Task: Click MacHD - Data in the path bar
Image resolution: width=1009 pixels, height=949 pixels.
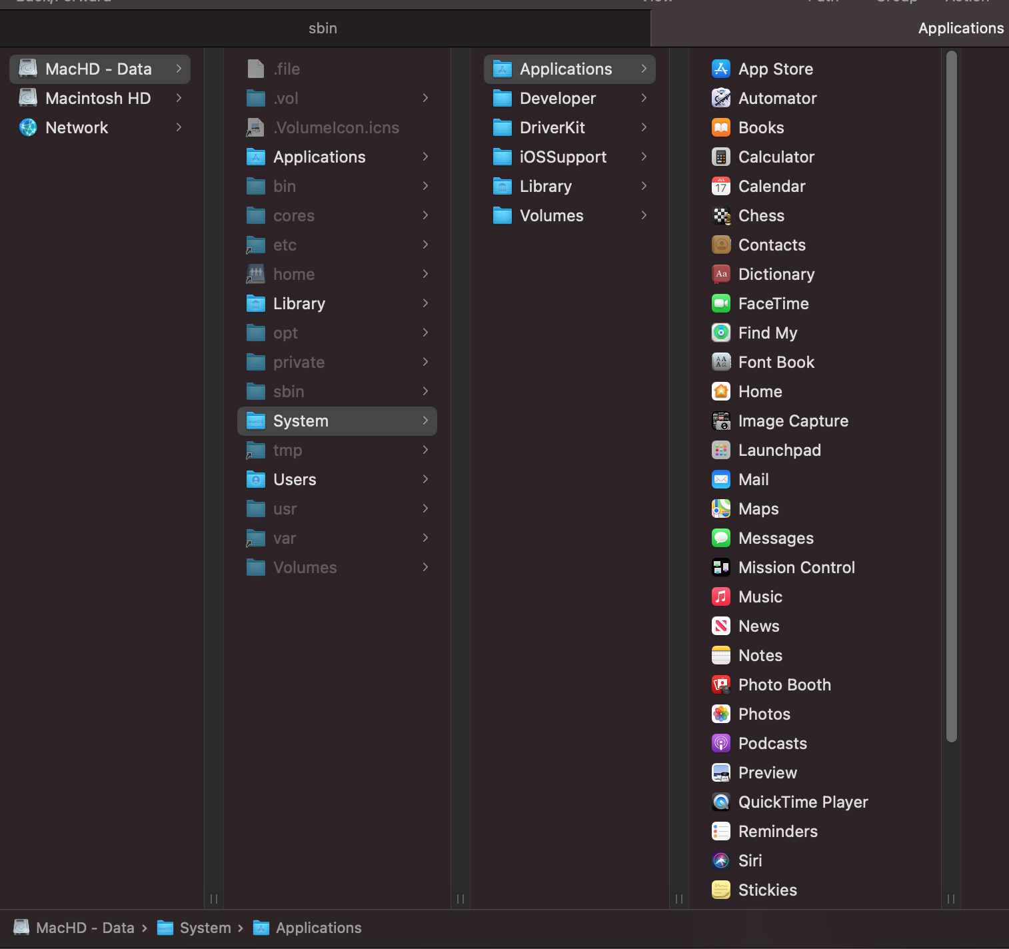Action: 74,928
